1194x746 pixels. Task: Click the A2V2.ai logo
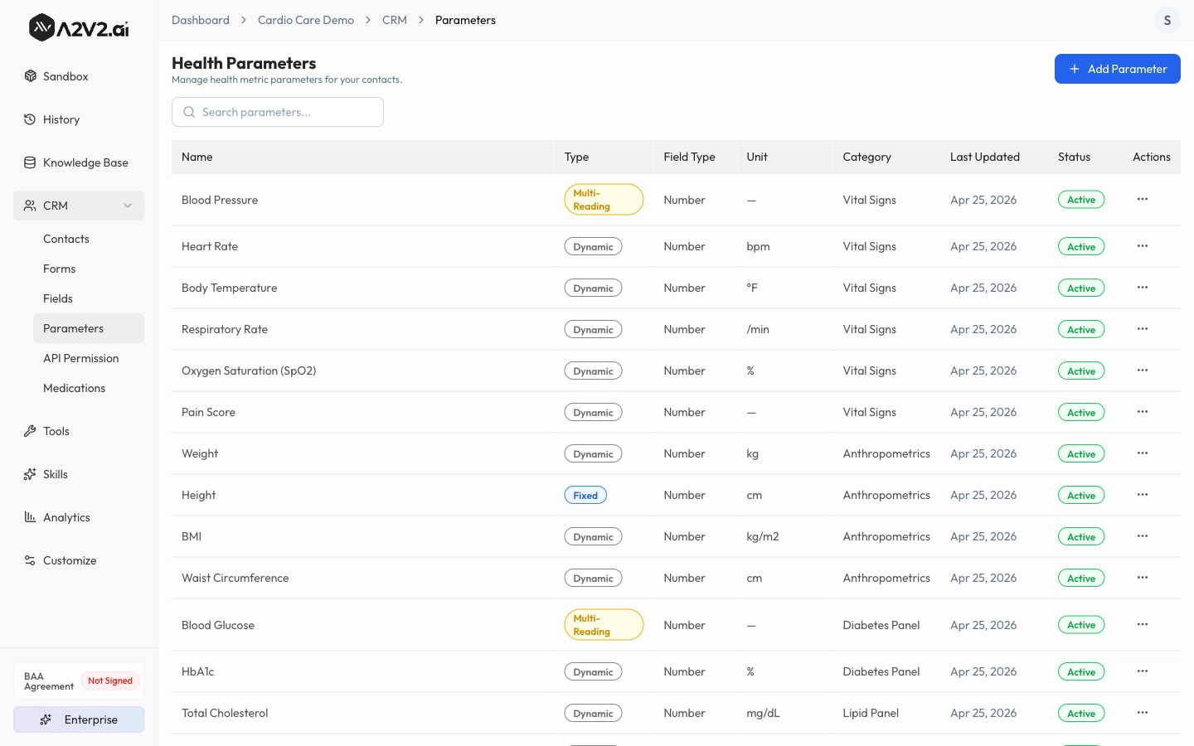(78, 27)
